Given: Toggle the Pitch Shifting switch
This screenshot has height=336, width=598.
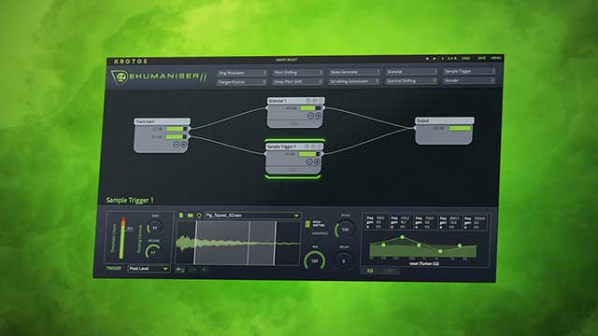Looking at the screenshot, I should click(x=307, y=224).
